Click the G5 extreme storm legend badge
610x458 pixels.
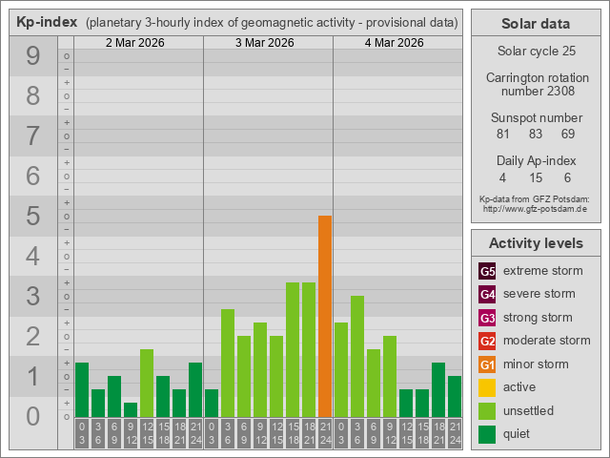click(487, 271)
